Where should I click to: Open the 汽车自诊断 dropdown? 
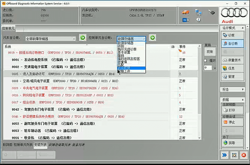coord(51,39)
